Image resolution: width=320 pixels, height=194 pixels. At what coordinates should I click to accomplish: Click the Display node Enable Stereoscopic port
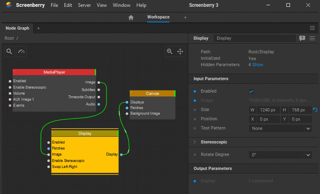pyautogui.click(x=48, y=161)
